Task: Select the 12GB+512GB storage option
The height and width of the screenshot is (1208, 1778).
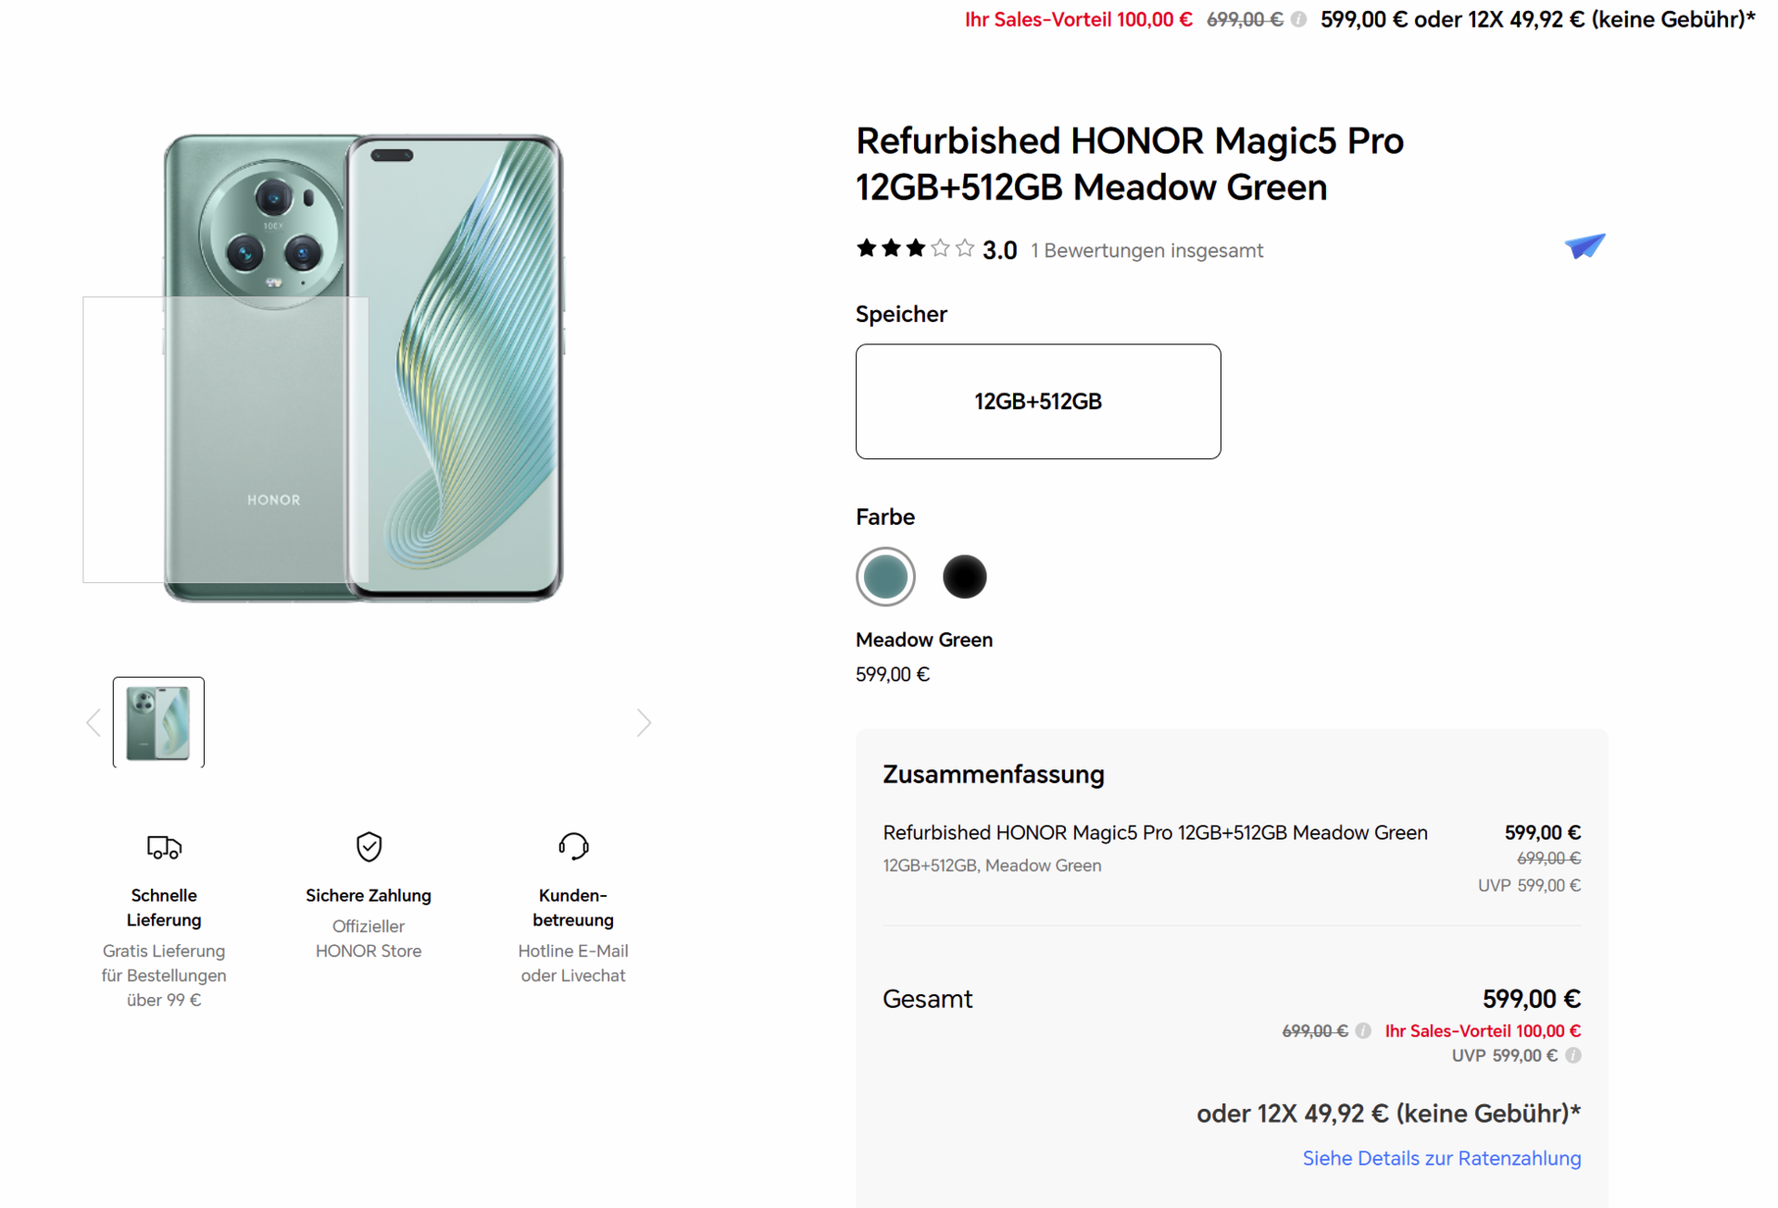Action: coord(1037,402)
